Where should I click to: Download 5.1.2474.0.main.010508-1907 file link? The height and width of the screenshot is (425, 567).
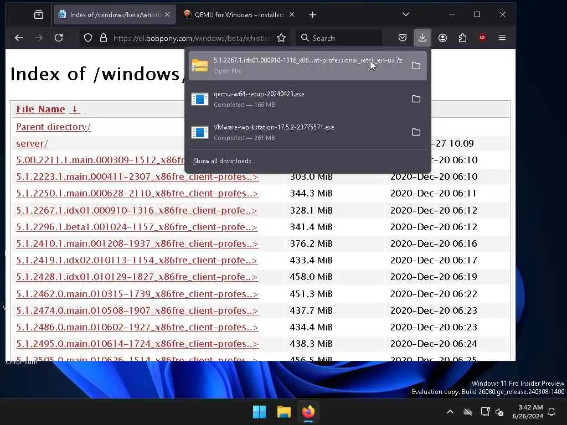(137, 310)
